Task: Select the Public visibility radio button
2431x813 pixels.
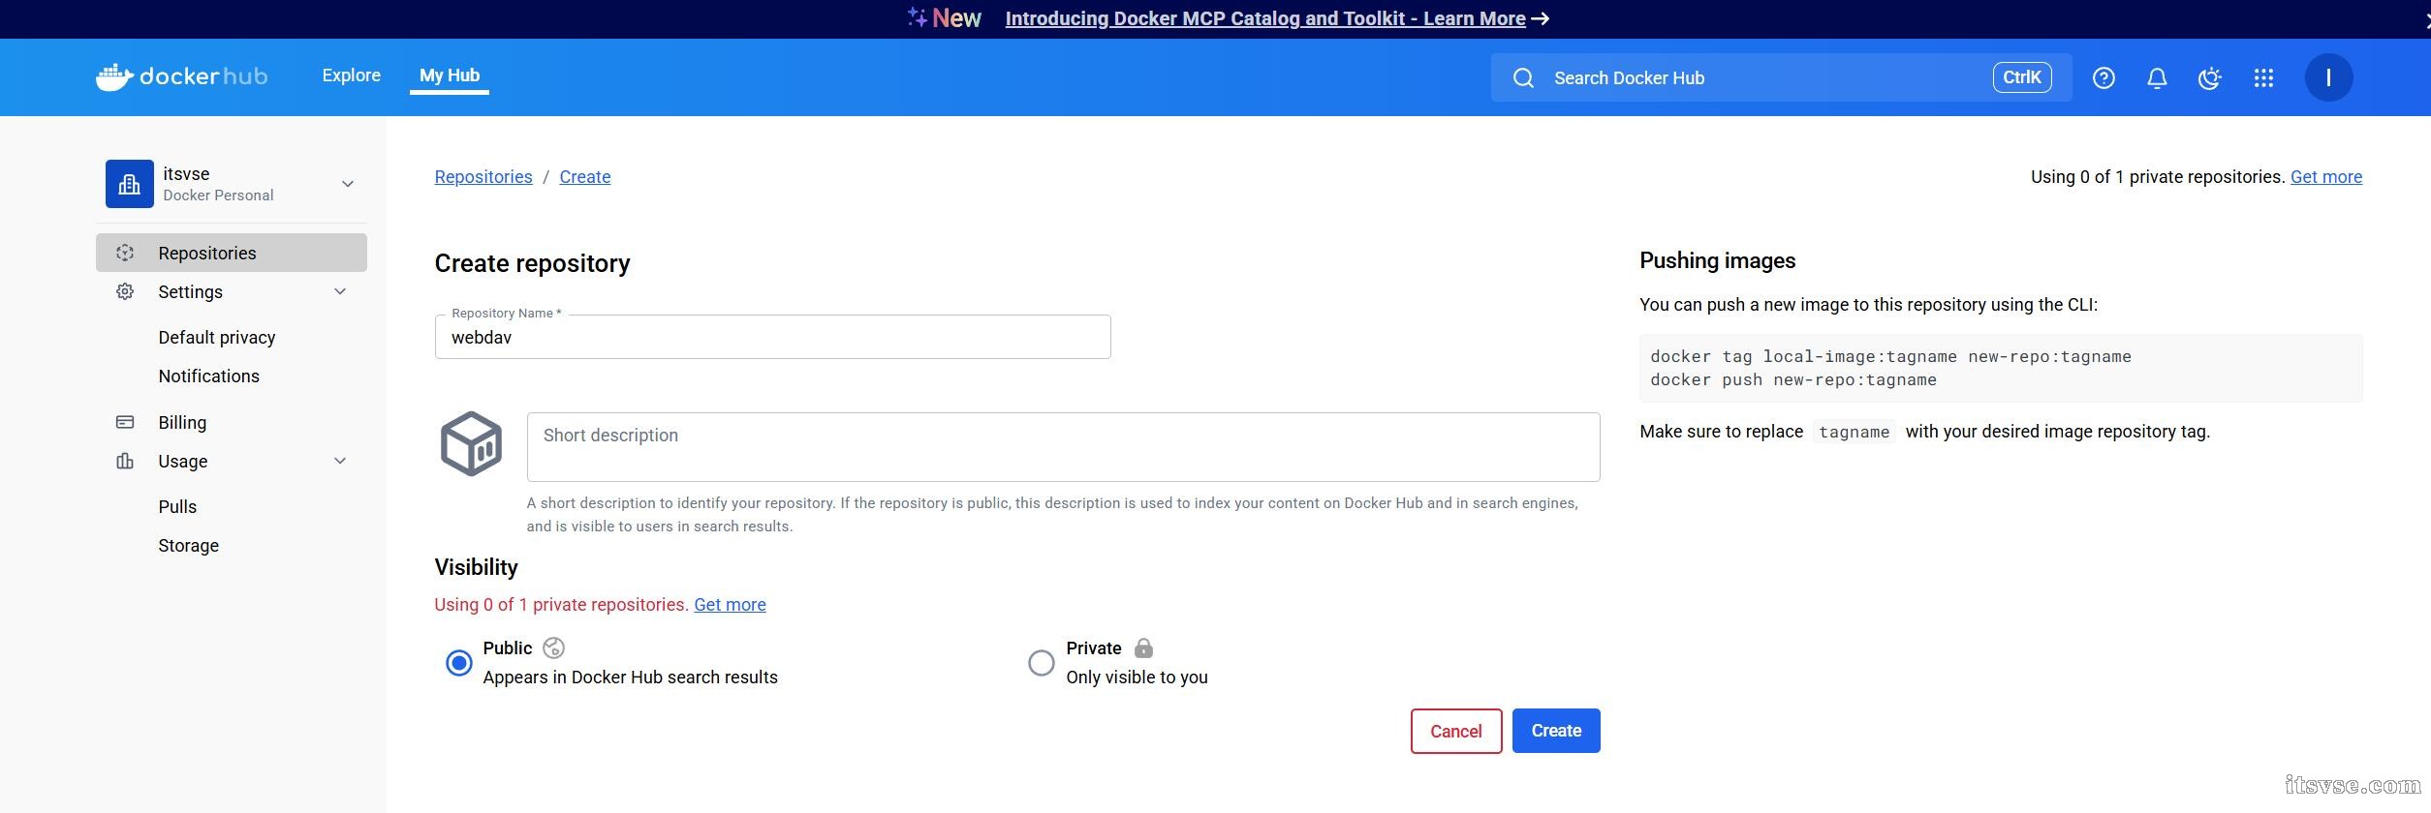Action: pyautogui.click(x=458, y=663)
